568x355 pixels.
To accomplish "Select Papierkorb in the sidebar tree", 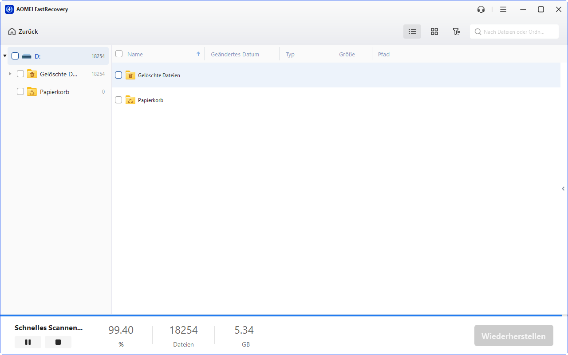I will tap(58, 91).
